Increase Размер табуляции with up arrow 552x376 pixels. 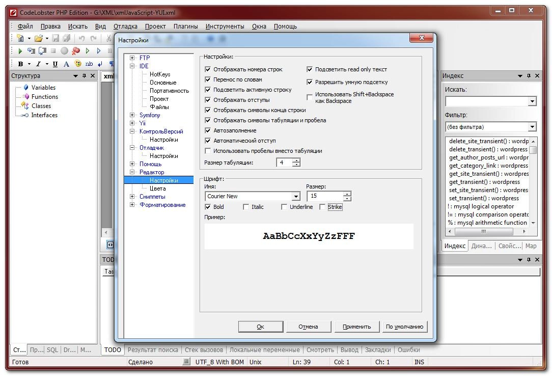pos(296,160)
